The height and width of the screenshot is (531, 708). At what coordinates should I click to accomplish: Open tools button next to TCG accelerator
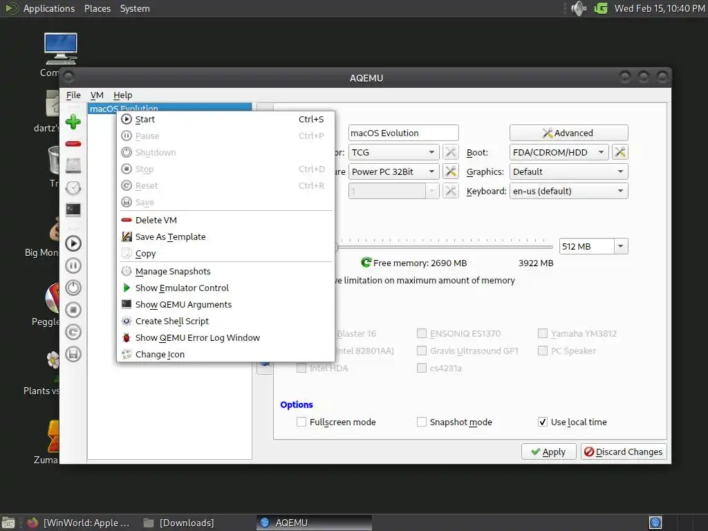[451, 152]
